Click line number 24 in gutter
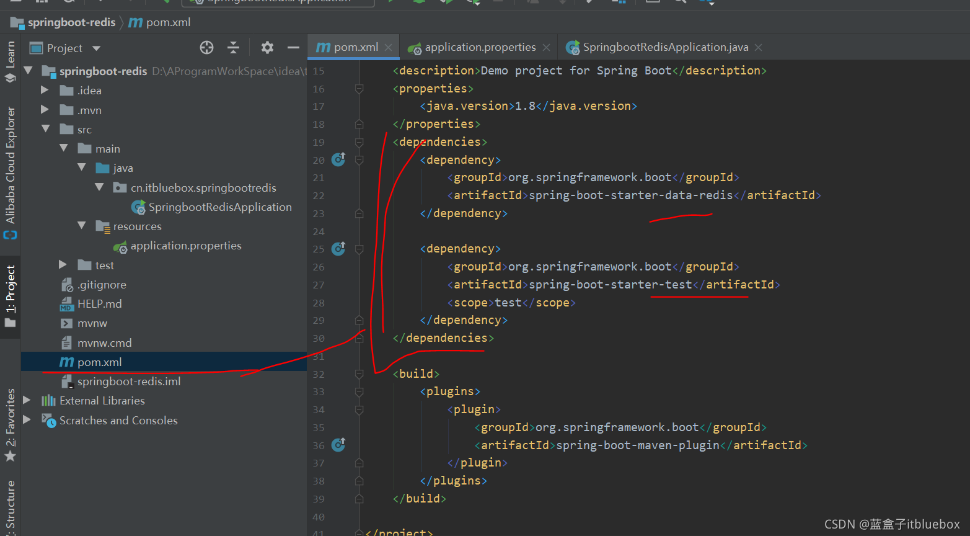 tap(319, 231)
